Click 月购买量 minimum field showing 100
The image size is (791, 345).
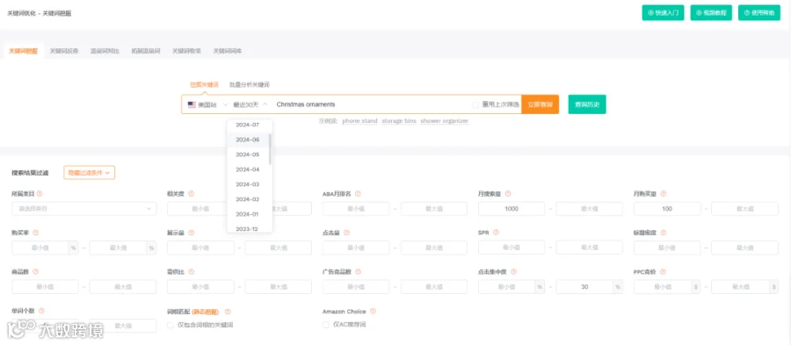pyautogui.click(x=667, y=209)
